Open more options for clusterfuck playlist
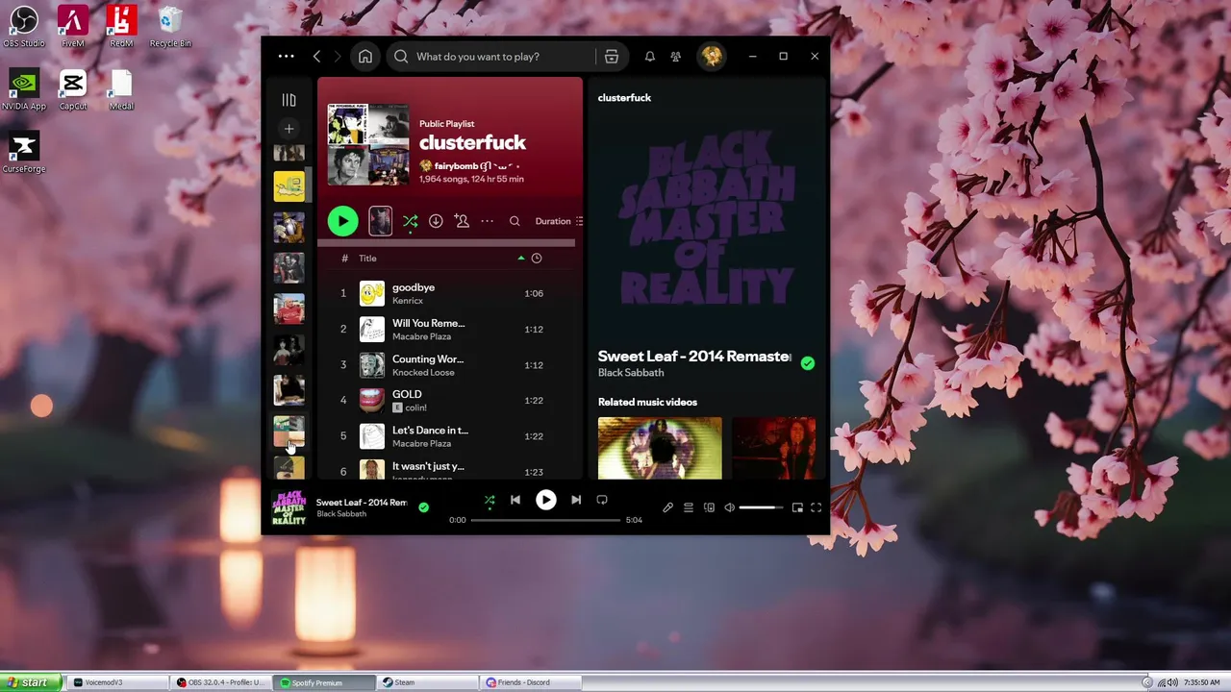1231x692 pixels. [487, 221]
